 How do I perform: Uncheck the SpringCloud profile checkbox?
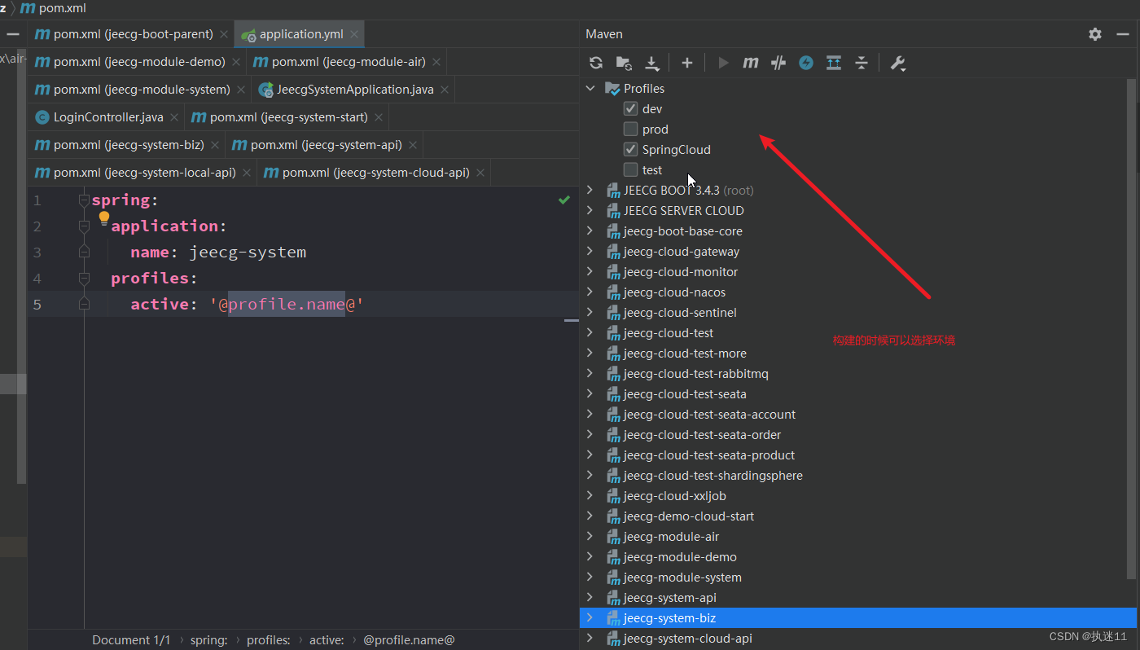coord(630,149)
